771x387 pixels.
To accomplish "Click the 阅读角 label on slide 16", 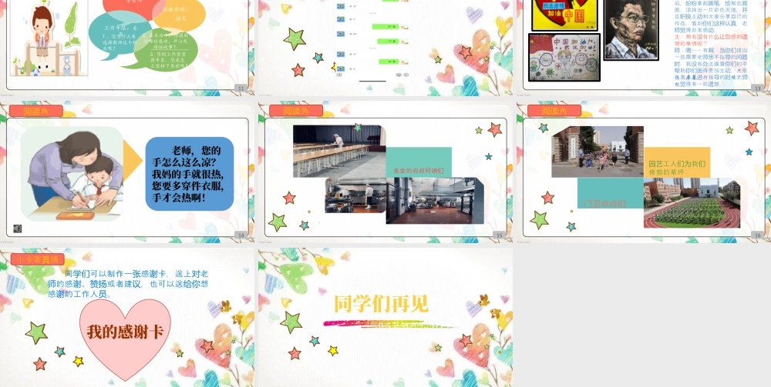I will [x=554, y=111].
